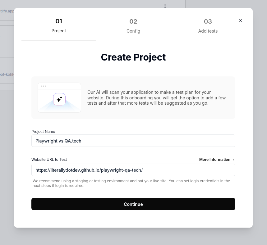267x245 pixels.
Task: Click the partially hidden netlify.app link
Action: coord(7,11)
